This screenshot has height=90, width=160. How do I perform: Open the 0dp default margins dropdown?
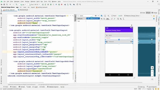(x=107, y=19)
